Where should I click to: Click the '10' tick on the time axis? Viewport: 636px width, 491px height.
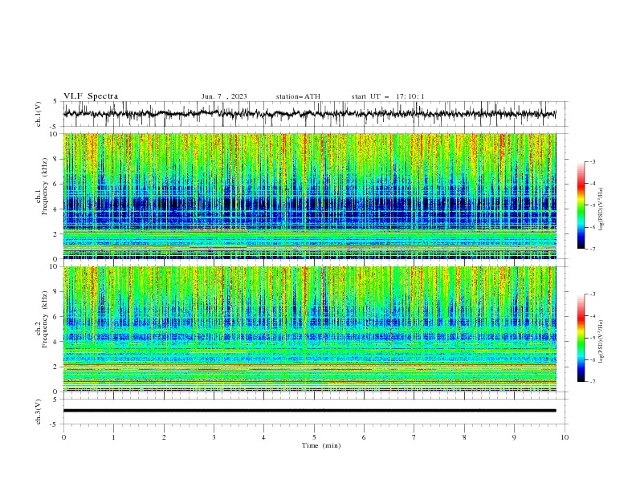tap(565, 437)
